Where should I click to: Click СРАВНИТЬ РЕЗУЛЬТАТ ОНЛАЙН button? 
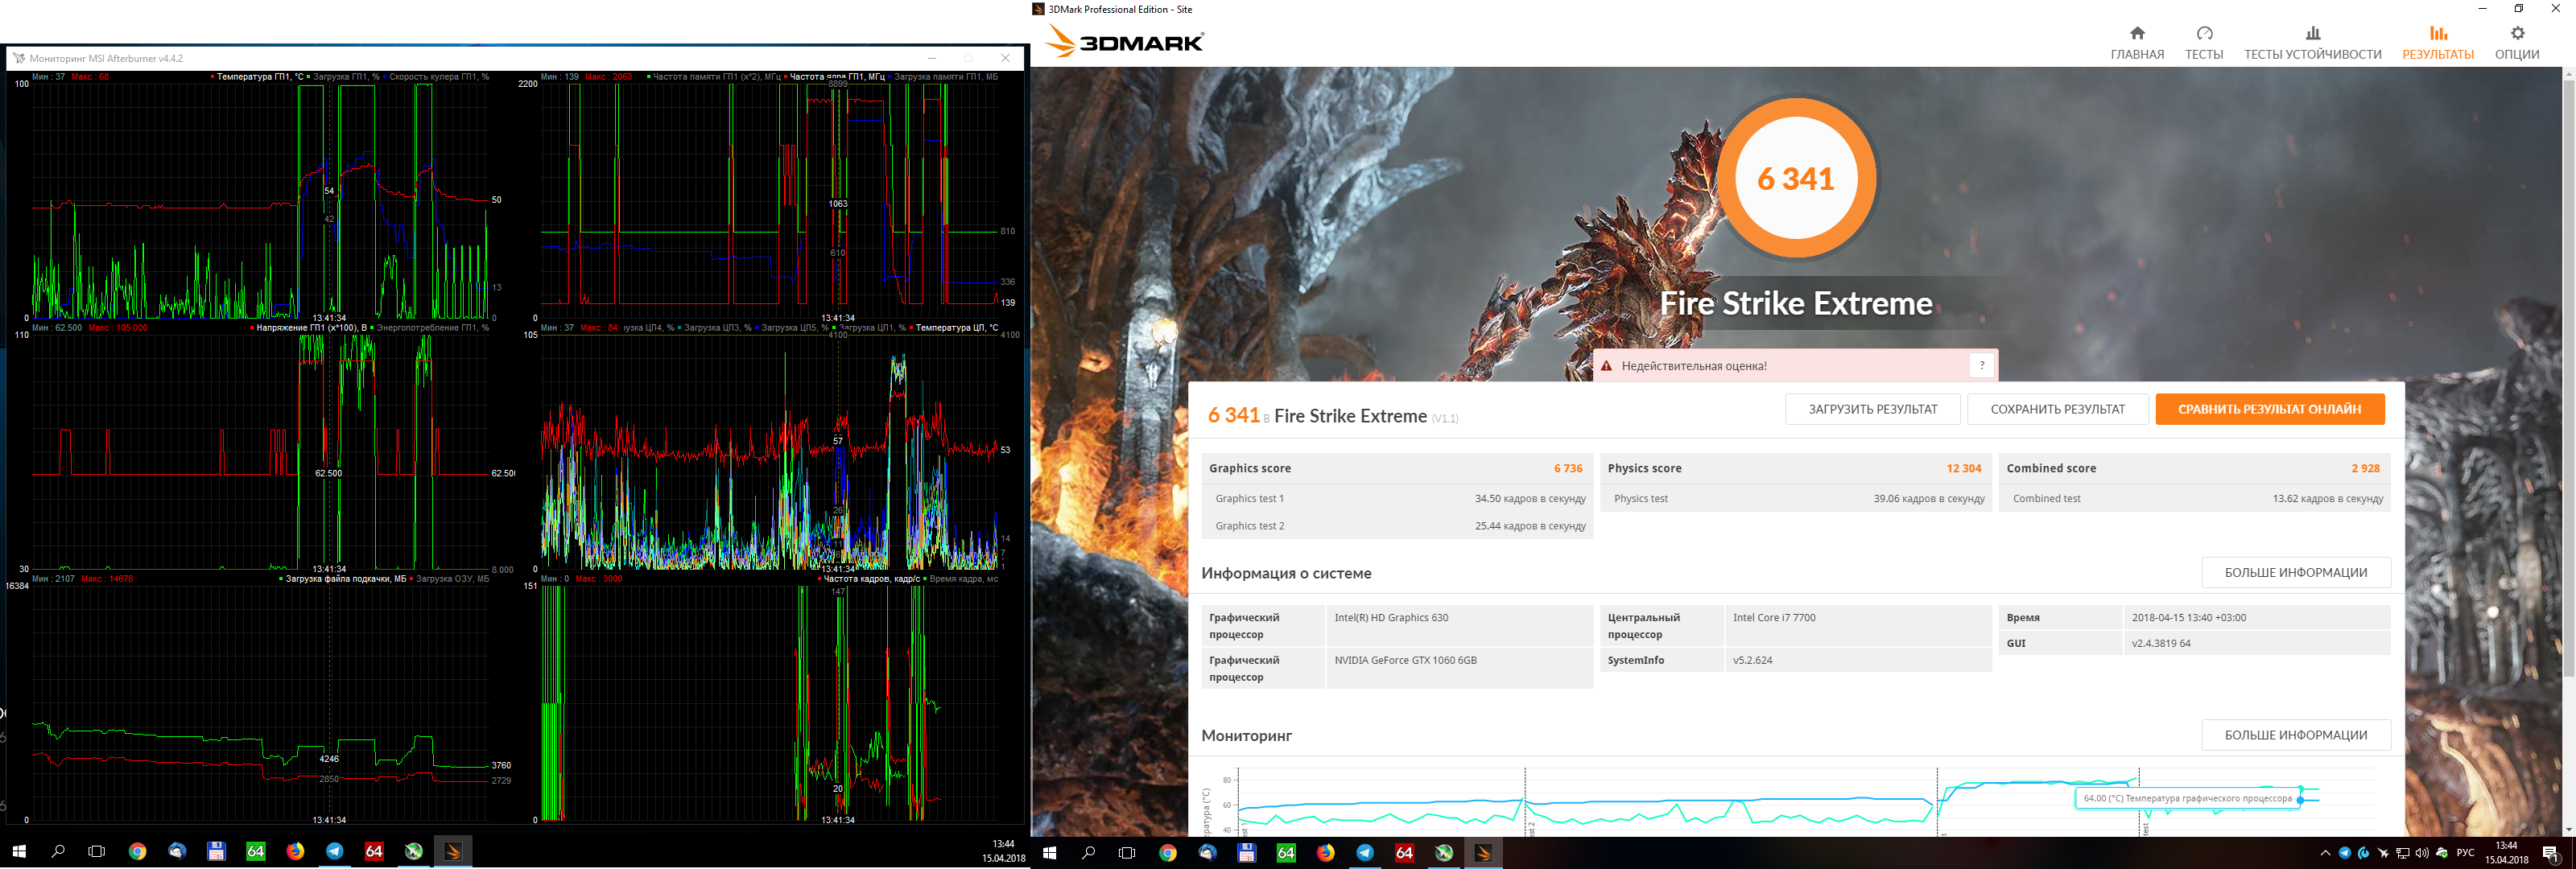coord(2269,409)
